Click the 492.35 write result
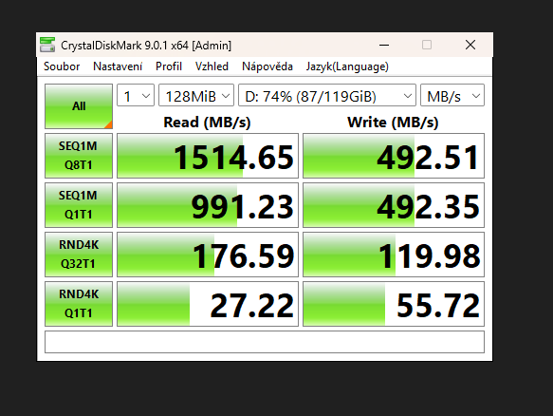The image size is (553, 416). click(x=394, y=205)
